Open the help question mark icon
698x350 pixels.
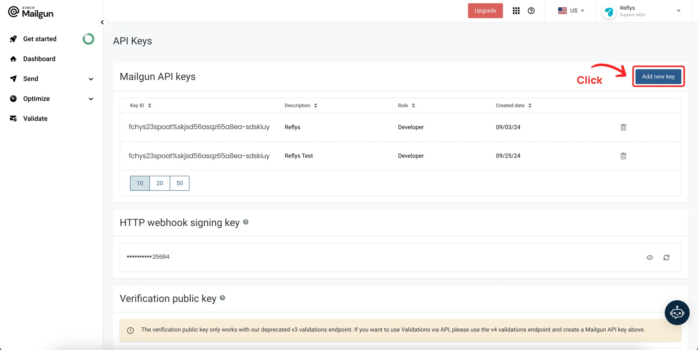pyautogui.click(x=531, y=11)
